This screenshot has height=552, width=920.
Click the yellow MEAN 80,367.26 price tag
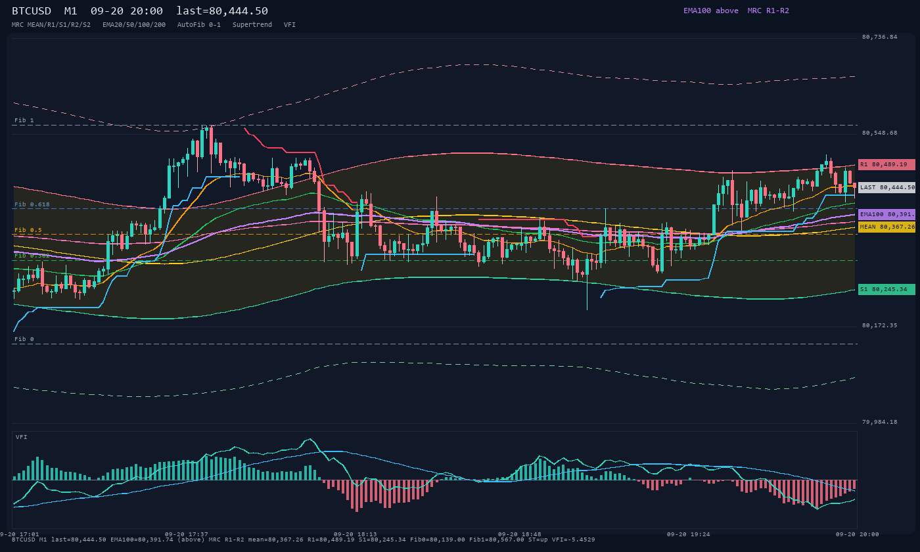tap(886, 227)
